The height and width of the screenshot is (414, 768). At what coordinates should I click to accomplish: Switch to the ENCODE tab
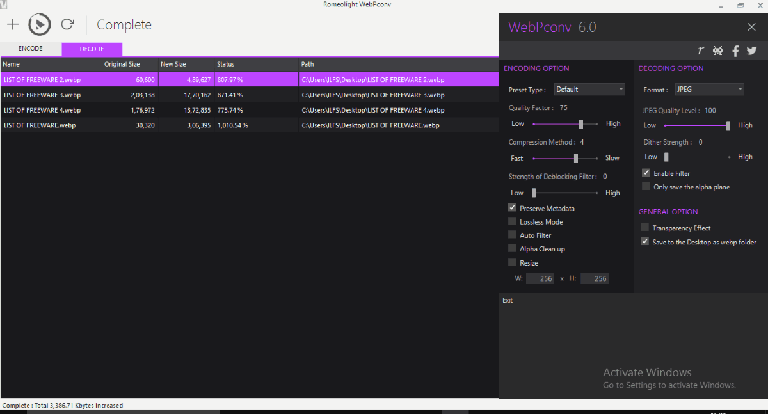[31, 49]
